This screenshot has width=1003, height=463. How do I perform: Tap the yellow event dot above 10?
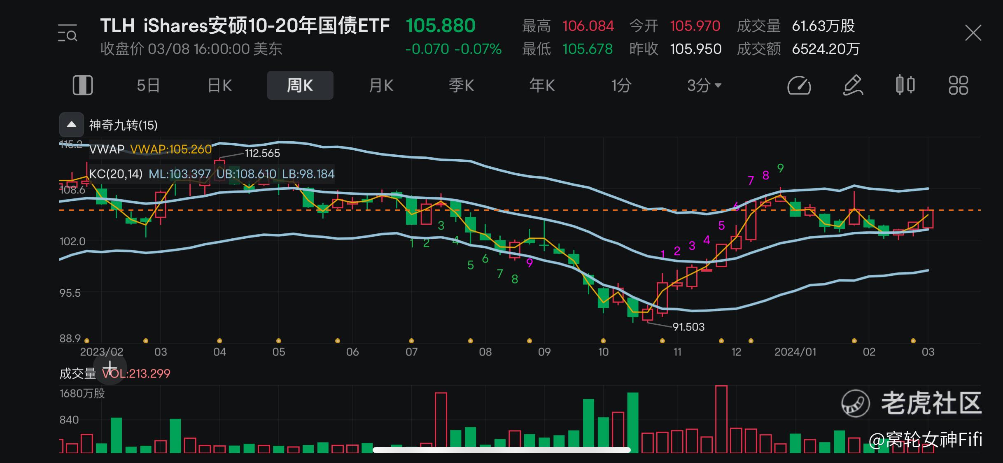(x=603, y=341)
